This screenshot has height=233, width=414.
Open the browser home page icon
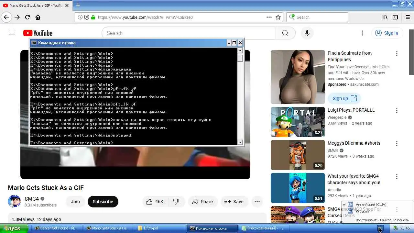click(38, 17)
